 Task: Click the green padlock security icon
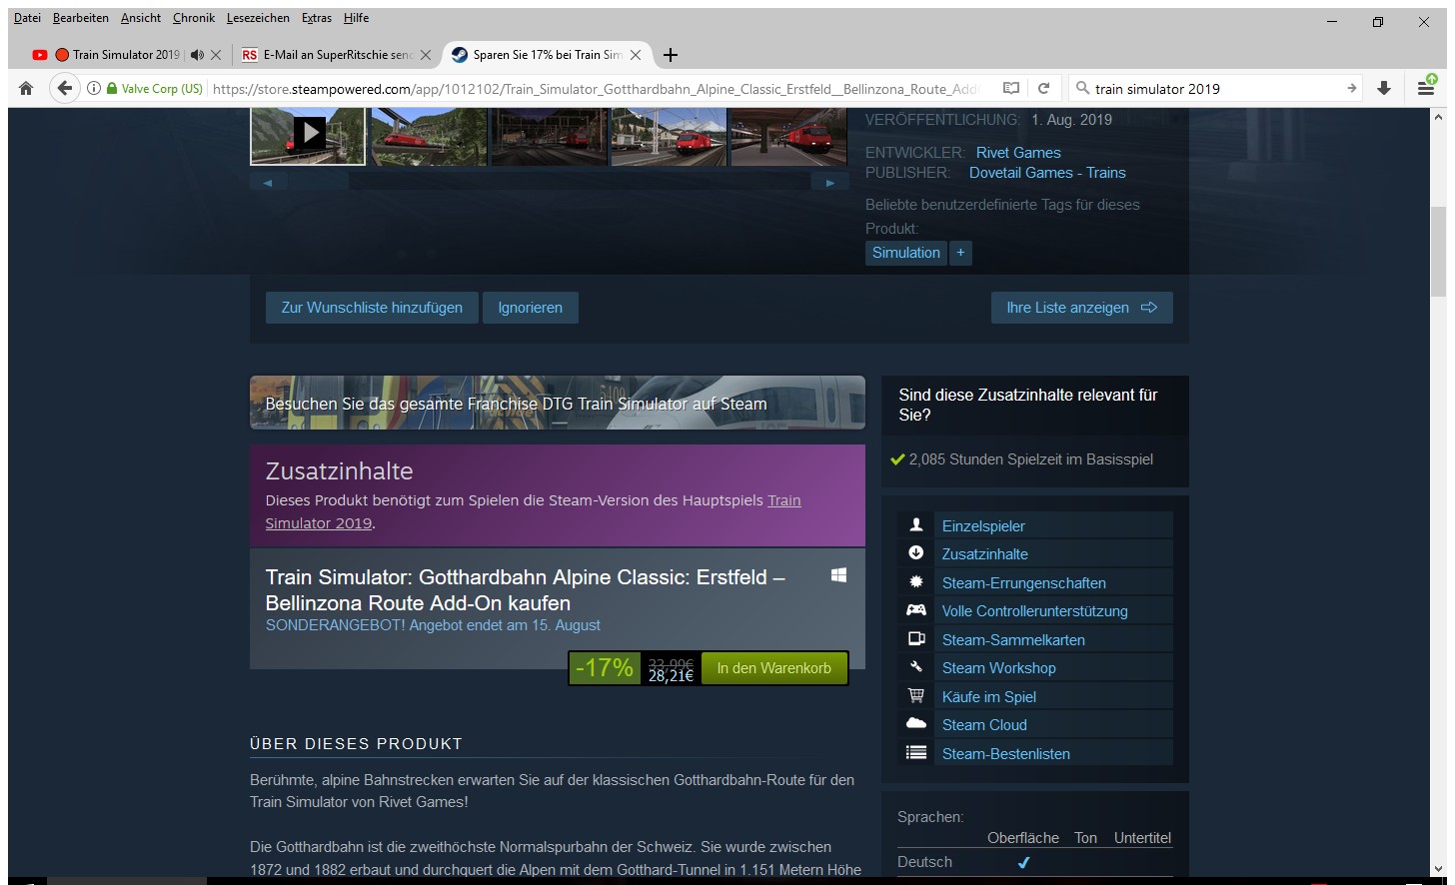click(112, 88)
